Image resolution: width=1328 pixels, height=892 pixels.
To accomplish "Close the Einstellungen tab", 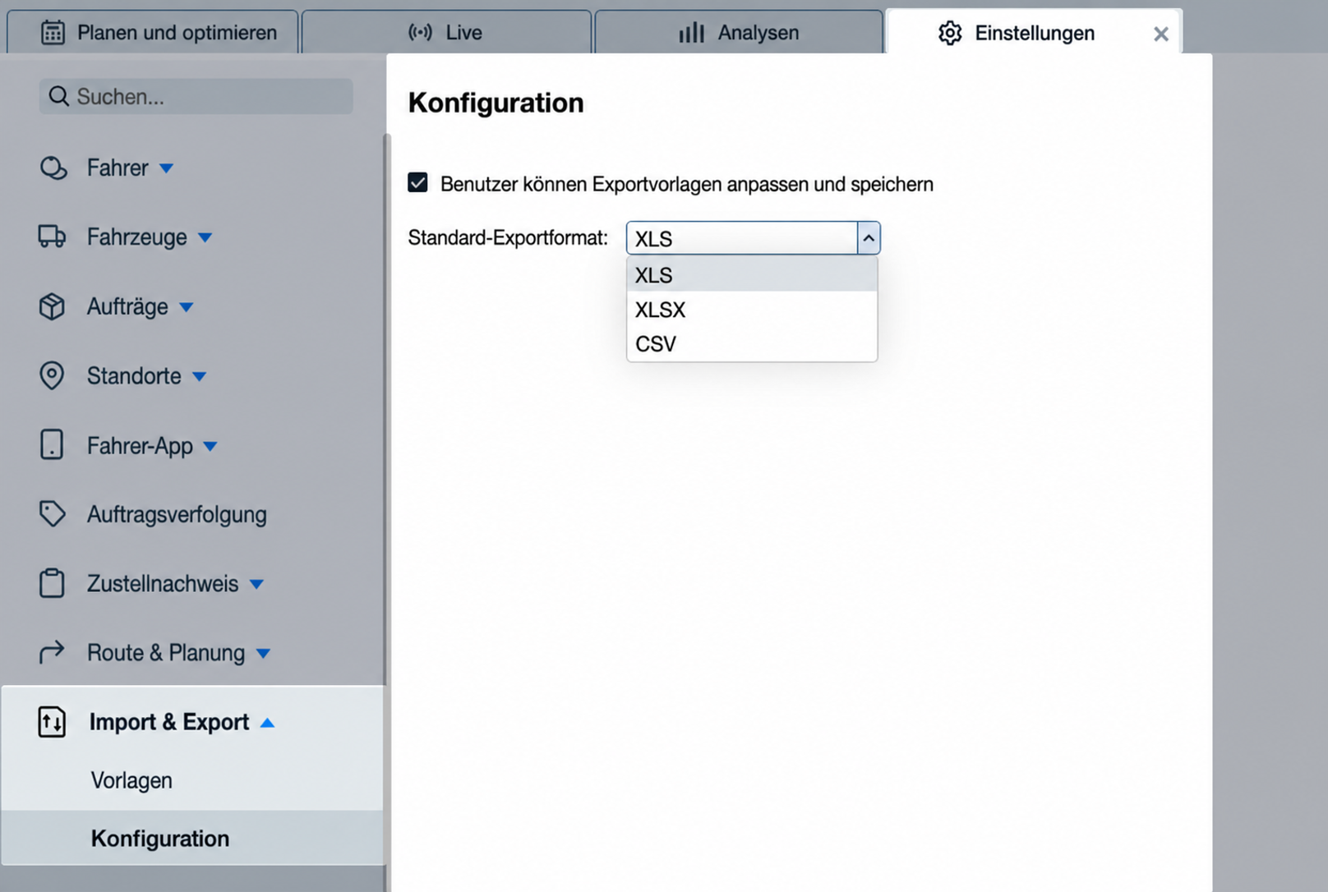I will pos(1160,34).
